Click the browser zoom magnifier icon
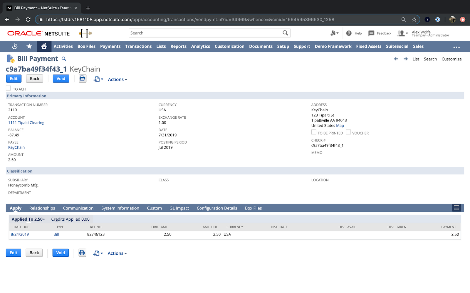Viewport: 470px width, 293px height. (x=404, y=19)
